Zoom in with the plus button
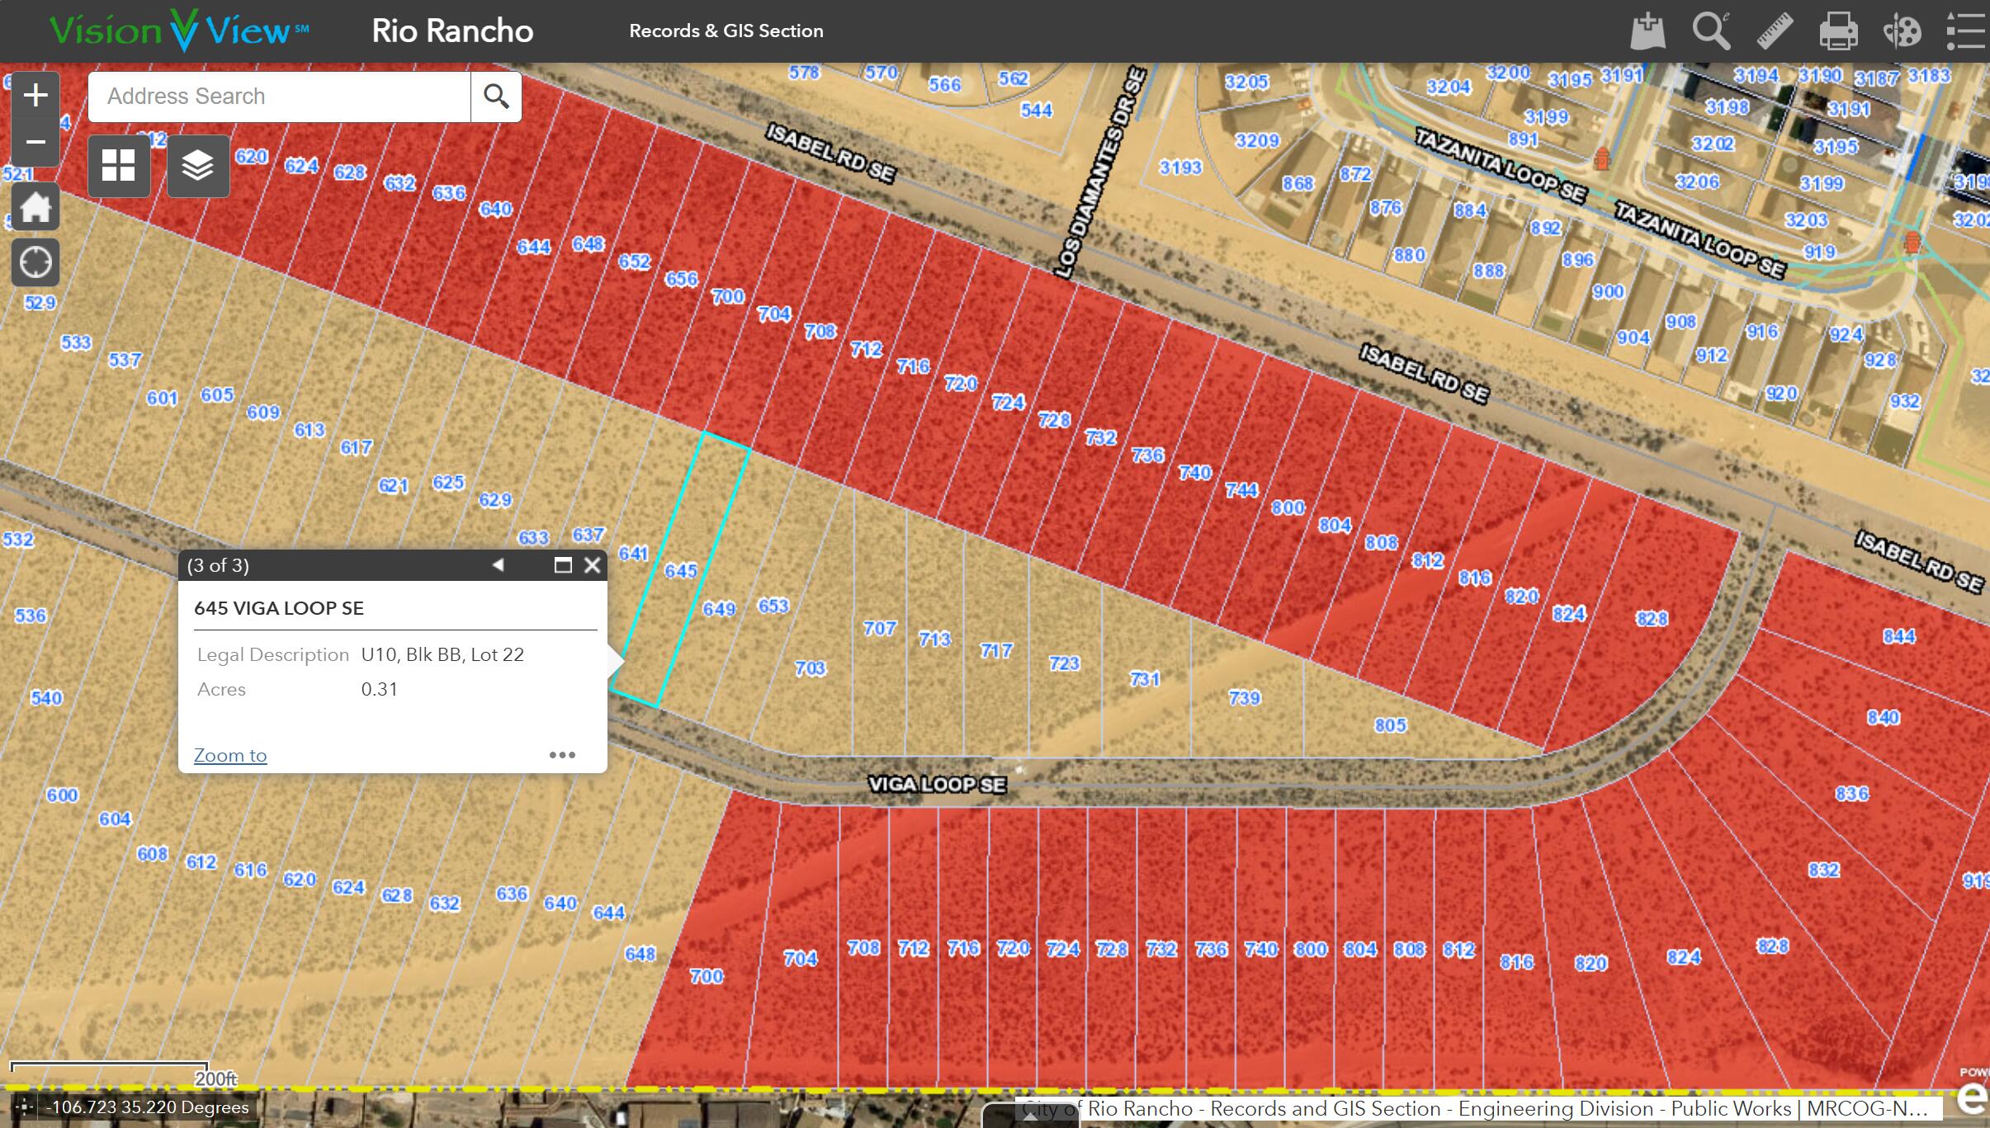Viewport: 1990px width, 1128px height. pyautogui.click(x=35, y=96)
